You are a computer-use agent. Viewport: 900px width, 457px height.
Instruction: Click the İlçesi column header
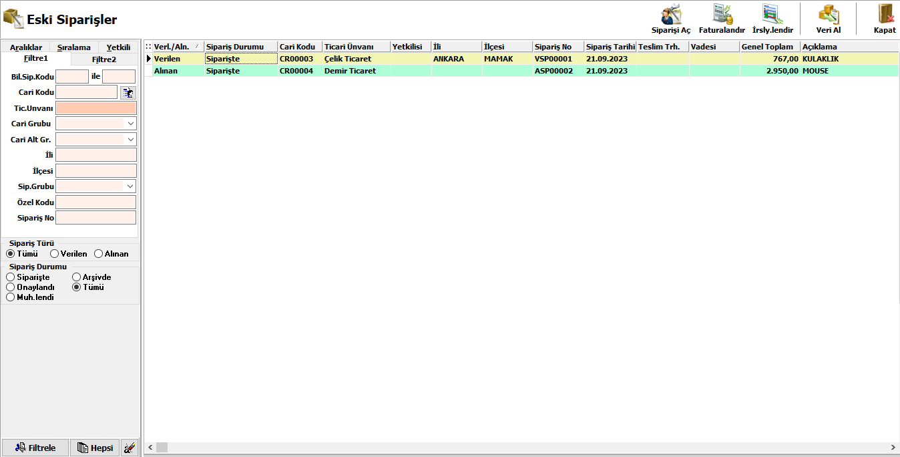click(507, 47)
